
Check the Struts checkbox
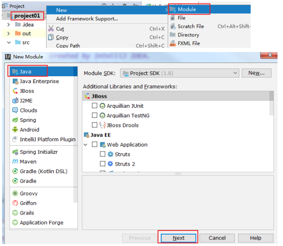tap(103, 154)
